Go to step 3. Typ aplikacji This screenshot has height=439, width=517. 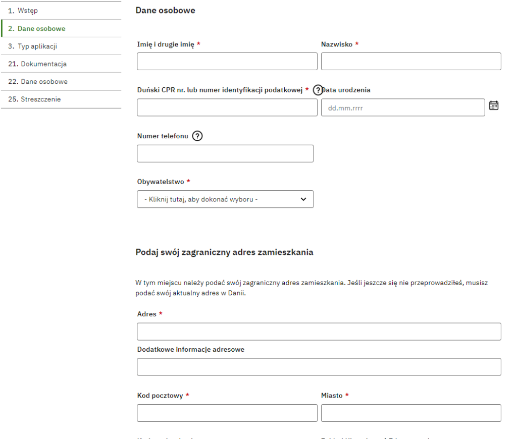point(61,46)
